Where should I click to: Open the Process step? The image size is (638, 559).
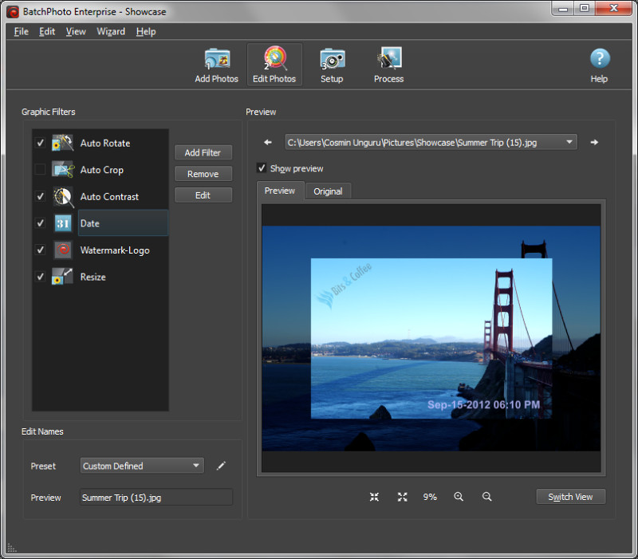point(389,65)
